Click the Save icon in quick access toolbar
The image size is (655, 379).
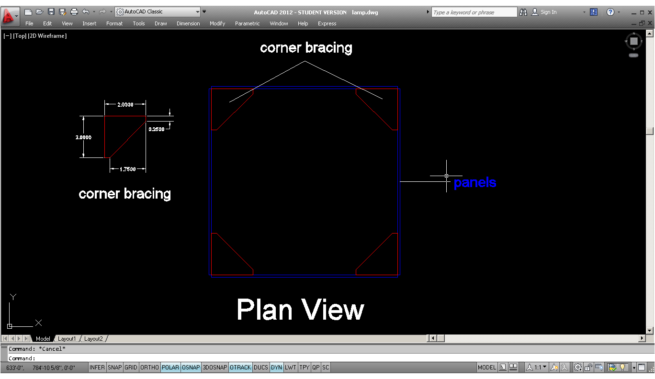[51, 12]
